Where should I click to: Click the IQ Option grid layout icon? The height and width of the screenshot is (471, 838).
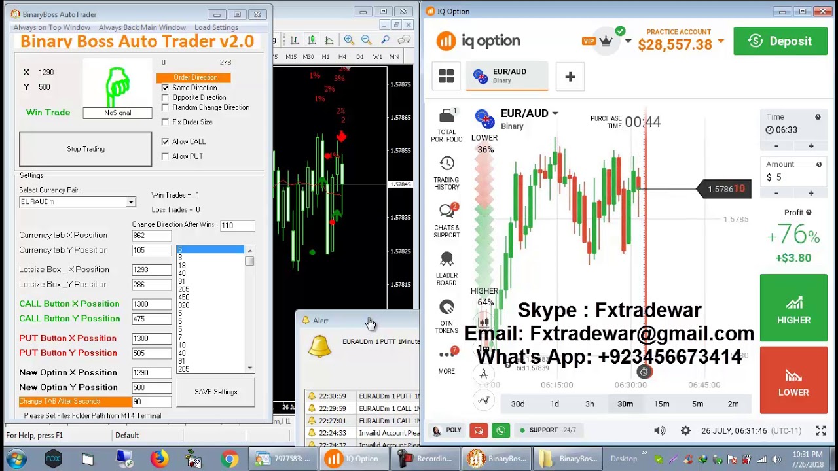pyautogui.click(x=446, y=77)
